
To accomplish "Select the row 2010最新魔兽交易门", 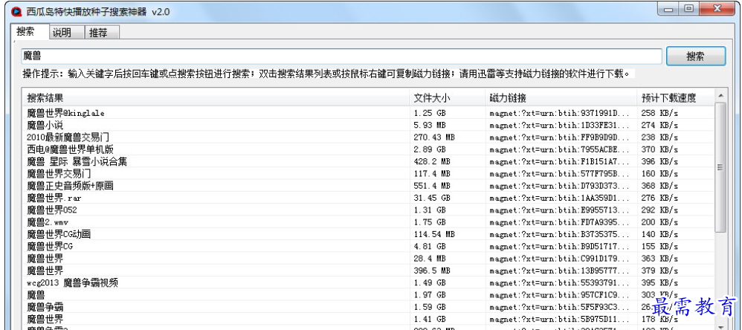I will [368, 137].
